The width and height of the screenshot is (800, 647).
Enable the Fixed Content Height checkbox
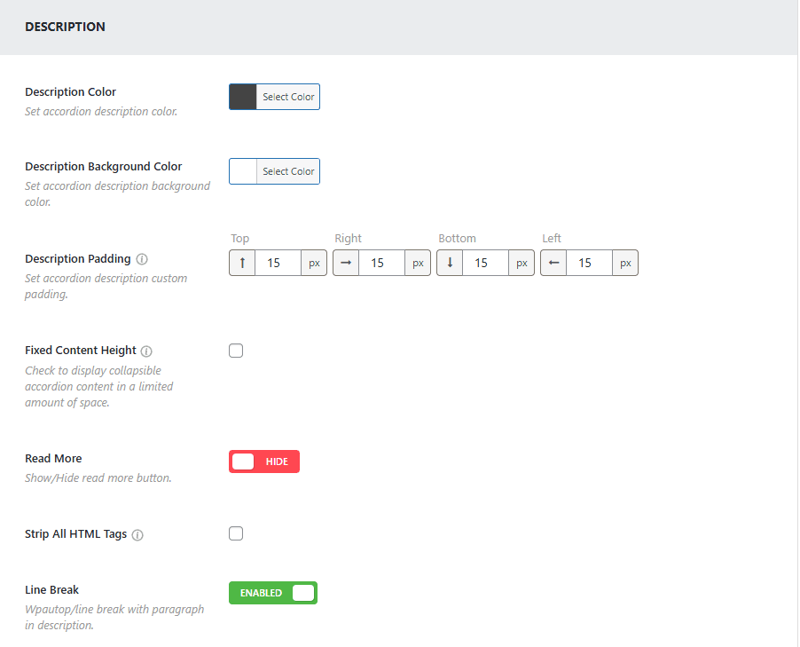click(236, 351)
